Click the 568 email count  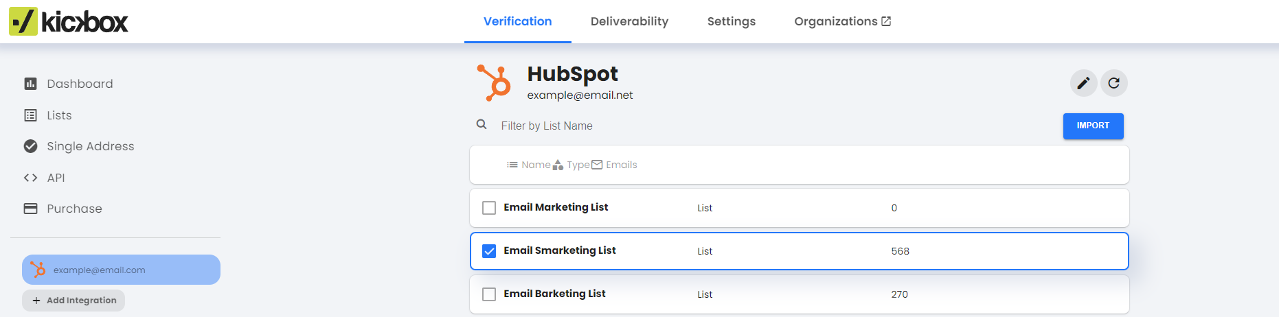click(900, 251)
